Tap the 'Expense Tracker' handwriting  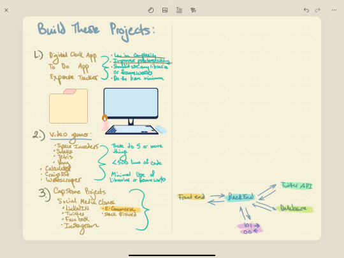tap(73, 78)
